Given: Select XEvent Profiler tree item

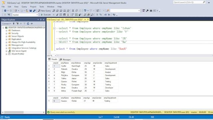Looking at the screenshot, I should click(18, 54).
